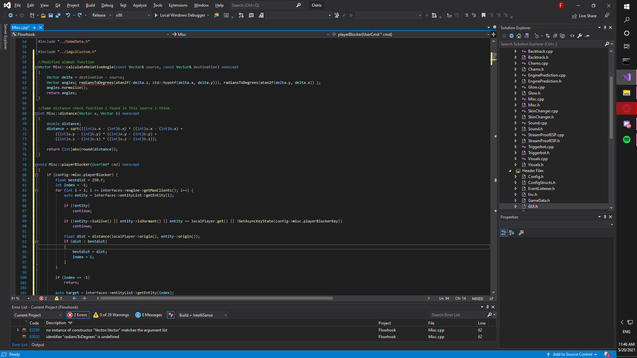This screenshot has height=358, width=637.
Task: Click the Find in Files toolbar icon
Action: pos(216,15)
